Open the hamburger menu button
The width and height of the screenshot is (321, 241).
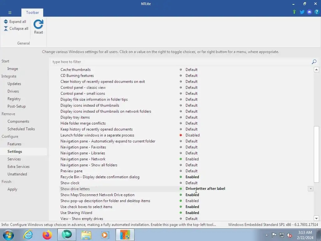[x=10, y=13]
